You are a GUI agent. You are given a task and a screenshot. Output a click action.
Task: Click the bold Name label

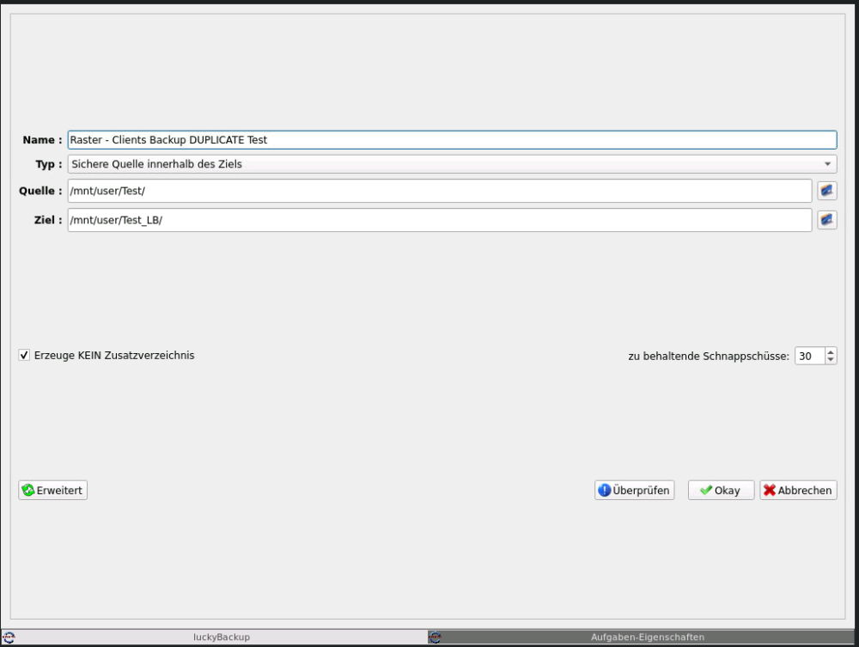click(x=42, y=140)
